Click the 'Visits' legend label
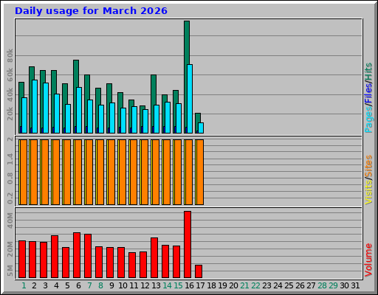The image size is (378, 295). pos(368,192)
